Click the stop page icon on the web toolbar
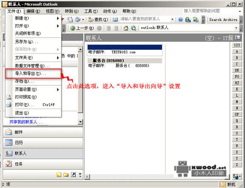 click(x=108, y=28)
